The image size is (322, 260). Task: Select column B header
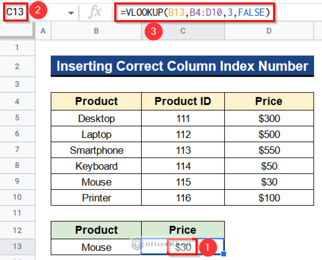pyautogui.click(x=96, y=31)
